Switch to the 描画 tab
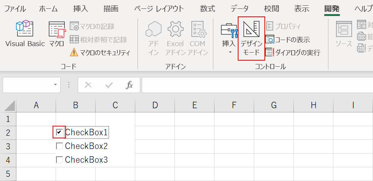 point(111,9)
